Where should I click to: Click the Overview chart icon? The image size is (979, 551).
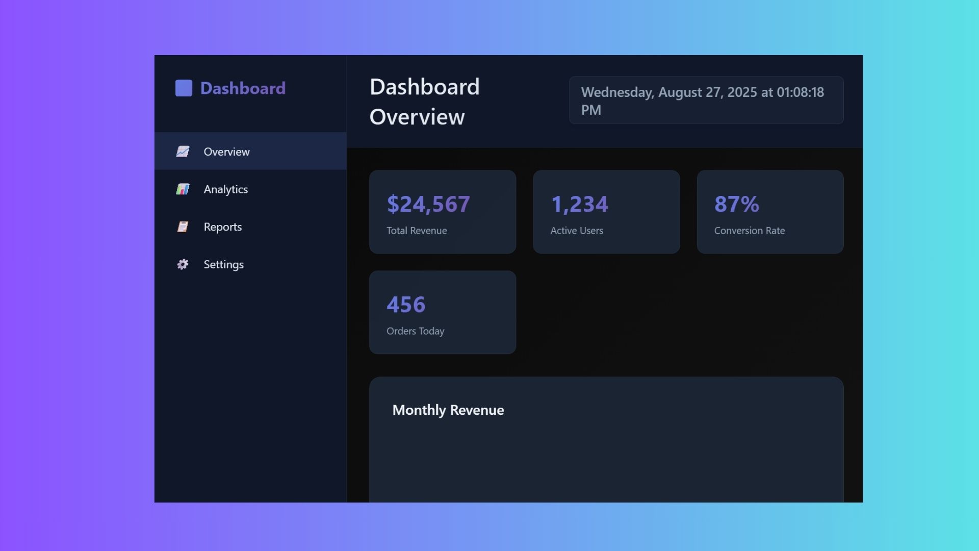click(183, 152)
